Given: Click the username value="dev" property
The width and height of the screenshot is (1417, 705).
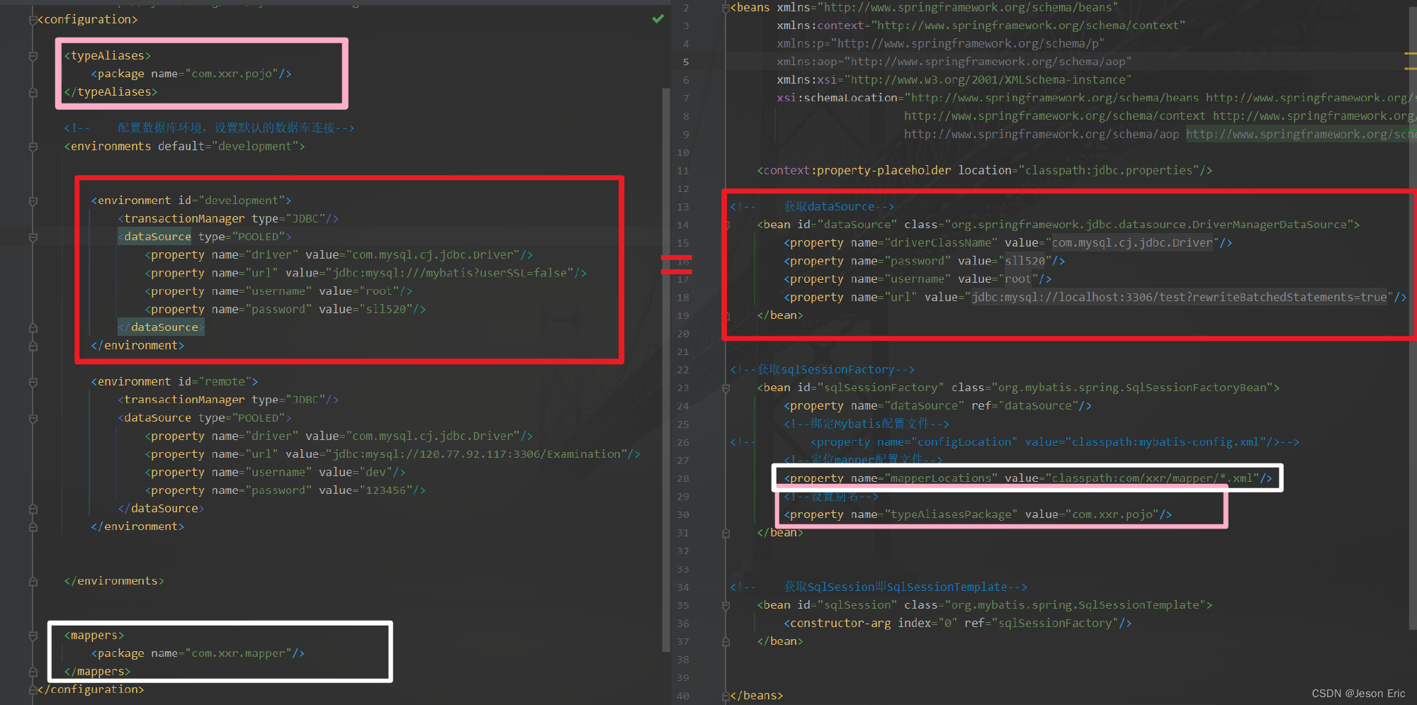Looking at the screenshot, I should (x=275, y=472).
